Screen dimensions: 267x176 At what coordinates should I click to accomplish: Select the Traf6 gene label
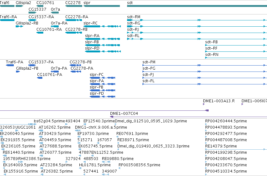click(x=5, y=3)
